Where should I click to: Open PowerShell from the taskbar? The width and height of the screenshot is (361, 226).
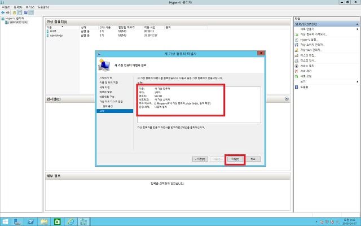coord(31,222)
